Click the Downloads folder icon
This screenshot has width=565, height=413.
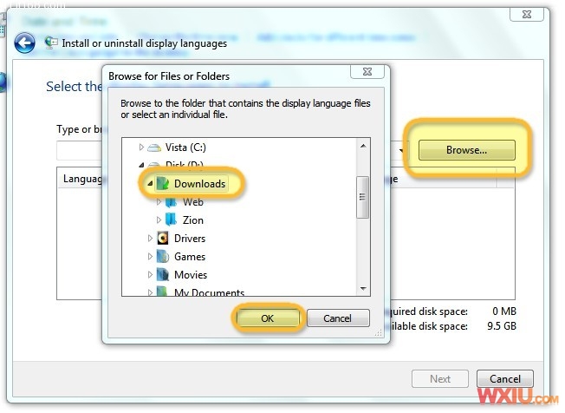click(162, 183)
